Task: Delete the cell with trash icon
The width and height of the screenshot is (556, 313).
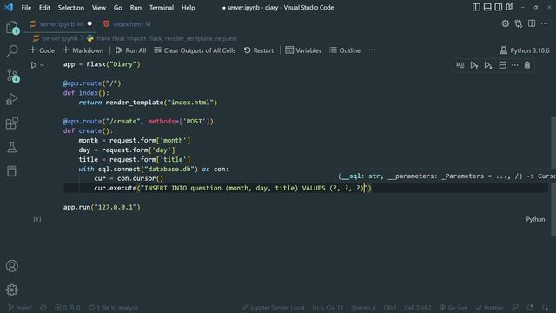Action: pos(527,65)
